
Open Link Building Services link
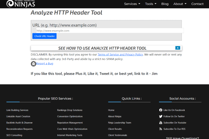(17, 110)
